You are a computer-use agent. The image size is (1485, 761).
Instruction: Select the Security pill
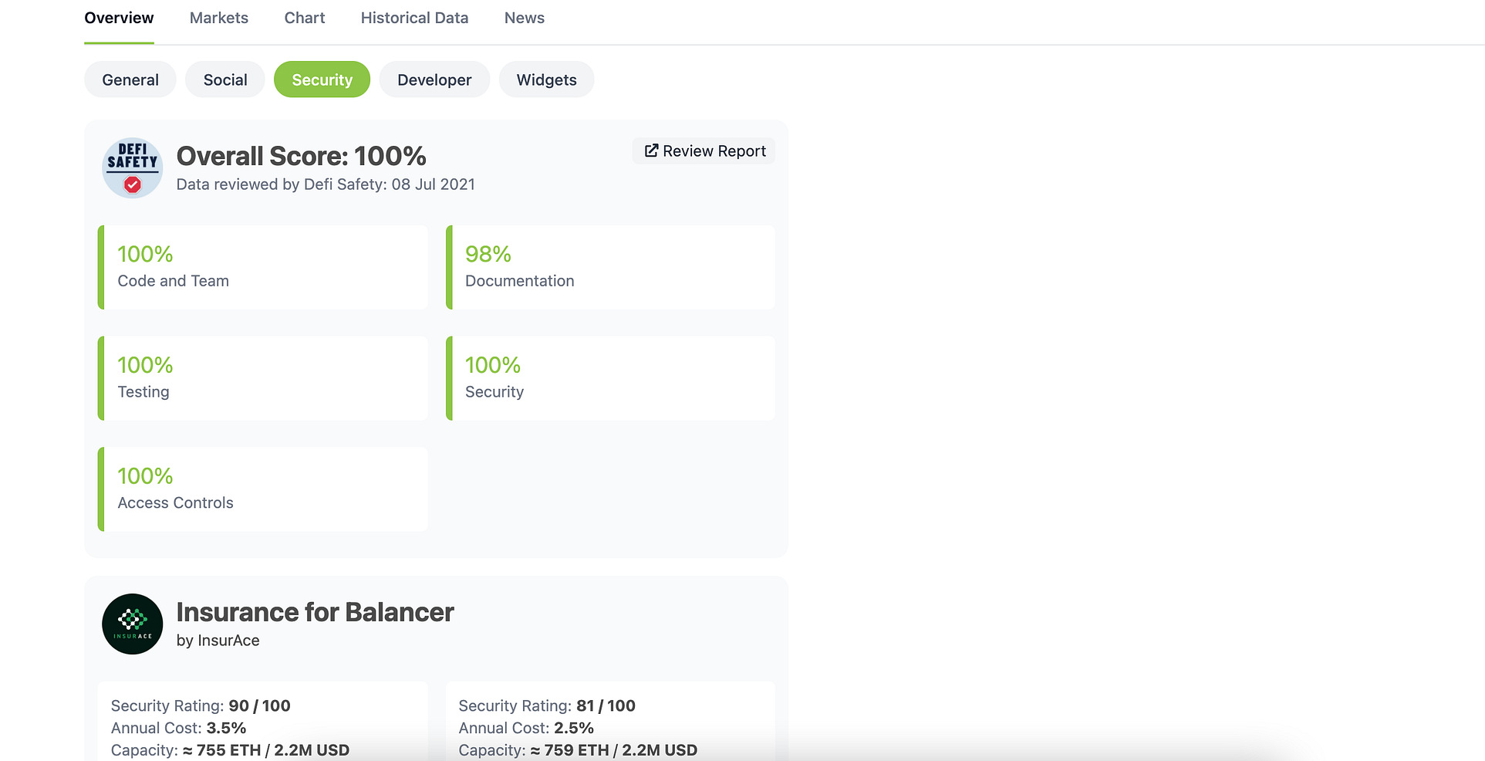[x=322, y=79]
